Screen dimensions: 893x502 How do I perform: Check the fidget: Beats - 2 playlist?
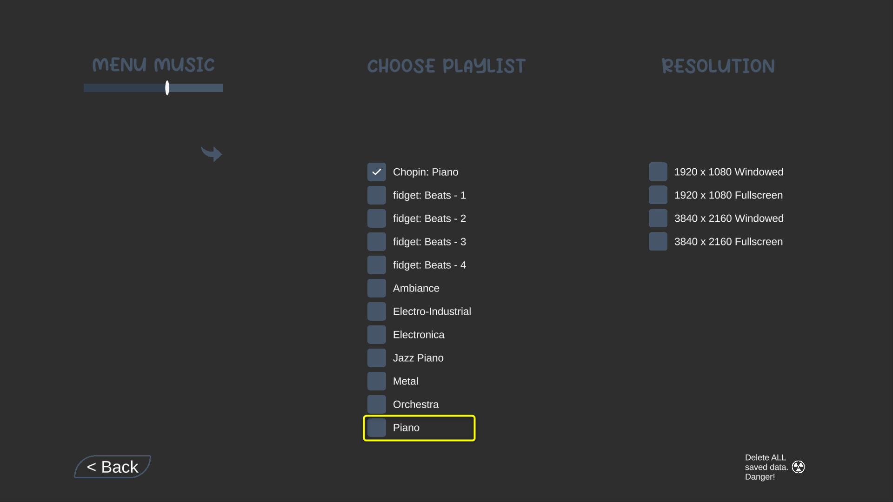[x=377, y=218]
